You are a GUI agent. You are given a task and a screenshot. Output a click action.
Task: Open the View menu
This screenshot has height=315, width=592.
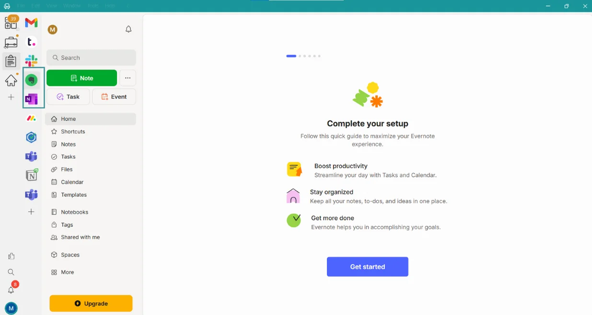[x=52, y=6]
